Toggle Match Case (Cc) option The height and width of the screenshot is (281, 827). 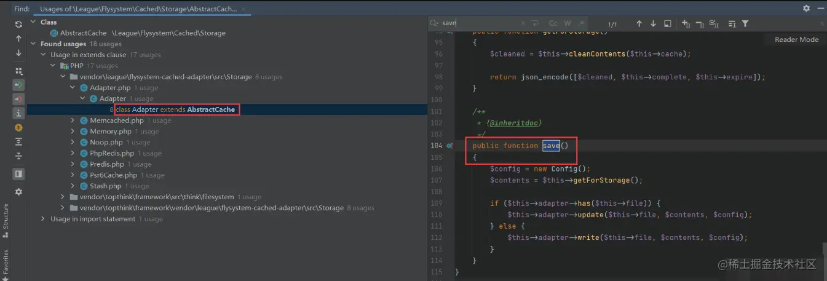point(553,23)
